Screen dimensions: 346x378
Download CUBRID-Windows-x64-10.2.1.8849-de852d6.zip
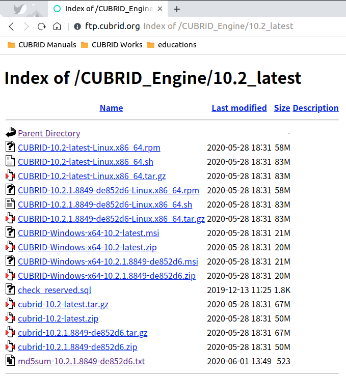point(107,276)
